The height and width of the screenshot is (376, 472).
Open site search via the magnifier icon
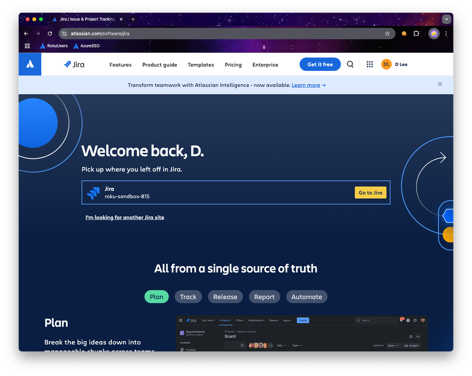[x=350, y=64]
